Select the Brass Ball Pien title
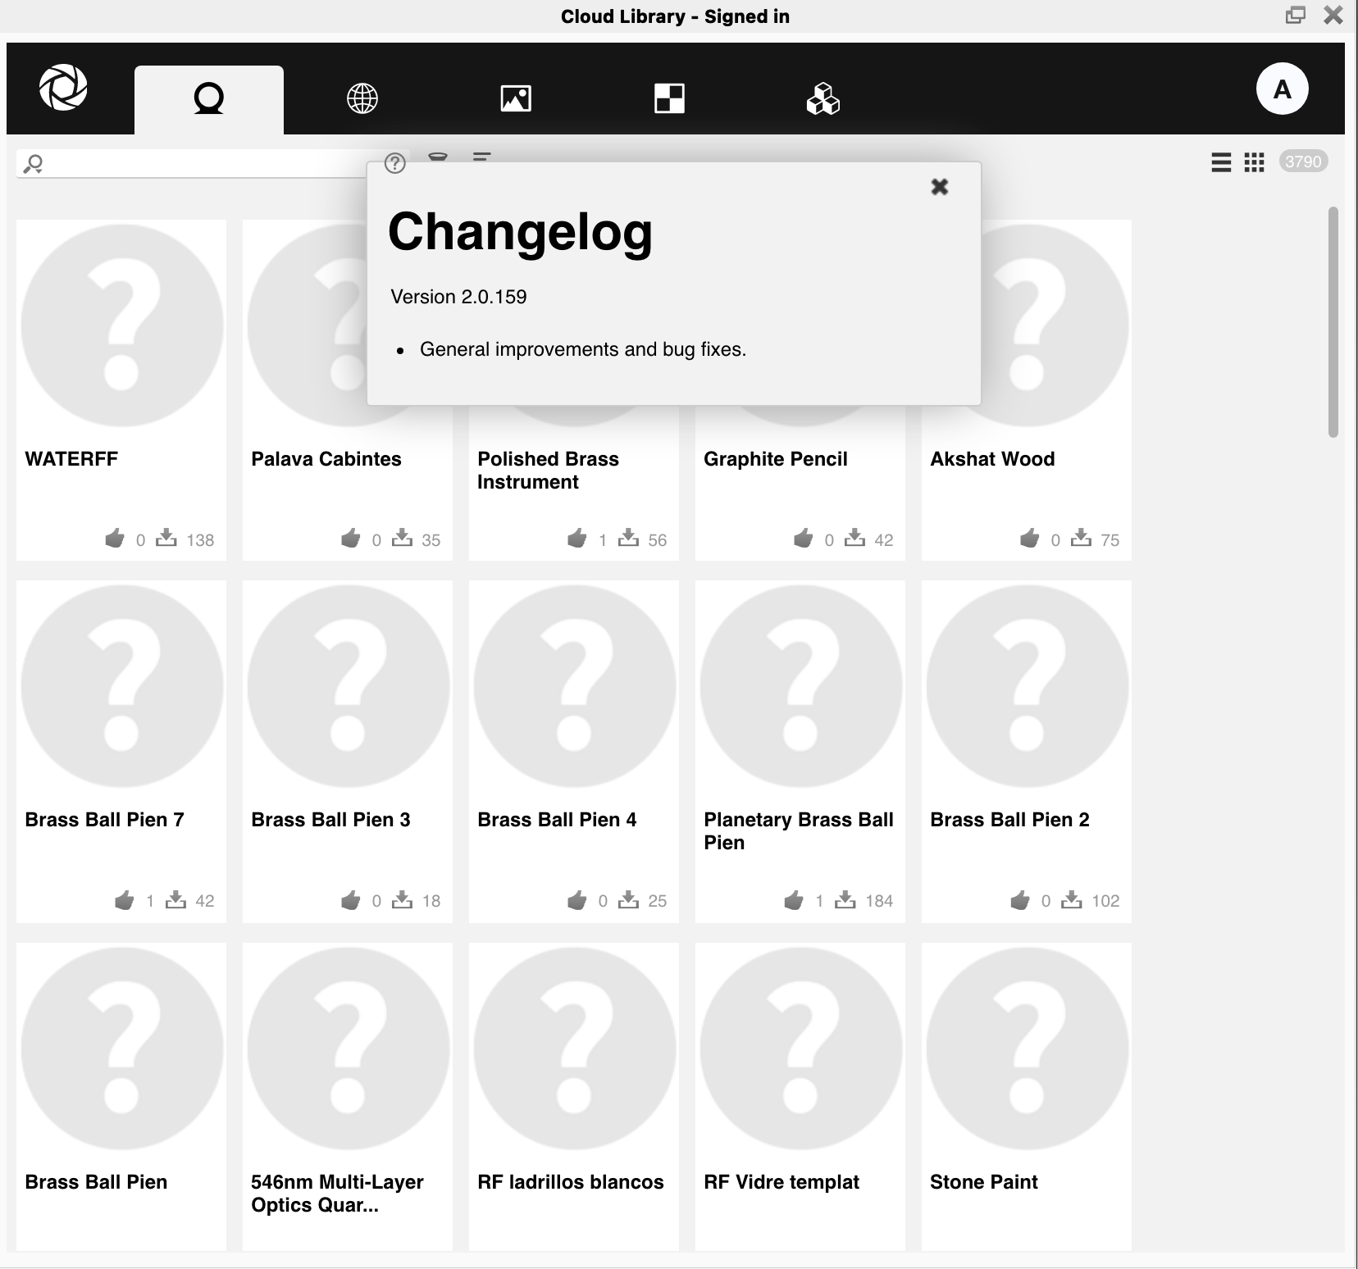The image size is (1358, 1269). (x=96, y=1182)
